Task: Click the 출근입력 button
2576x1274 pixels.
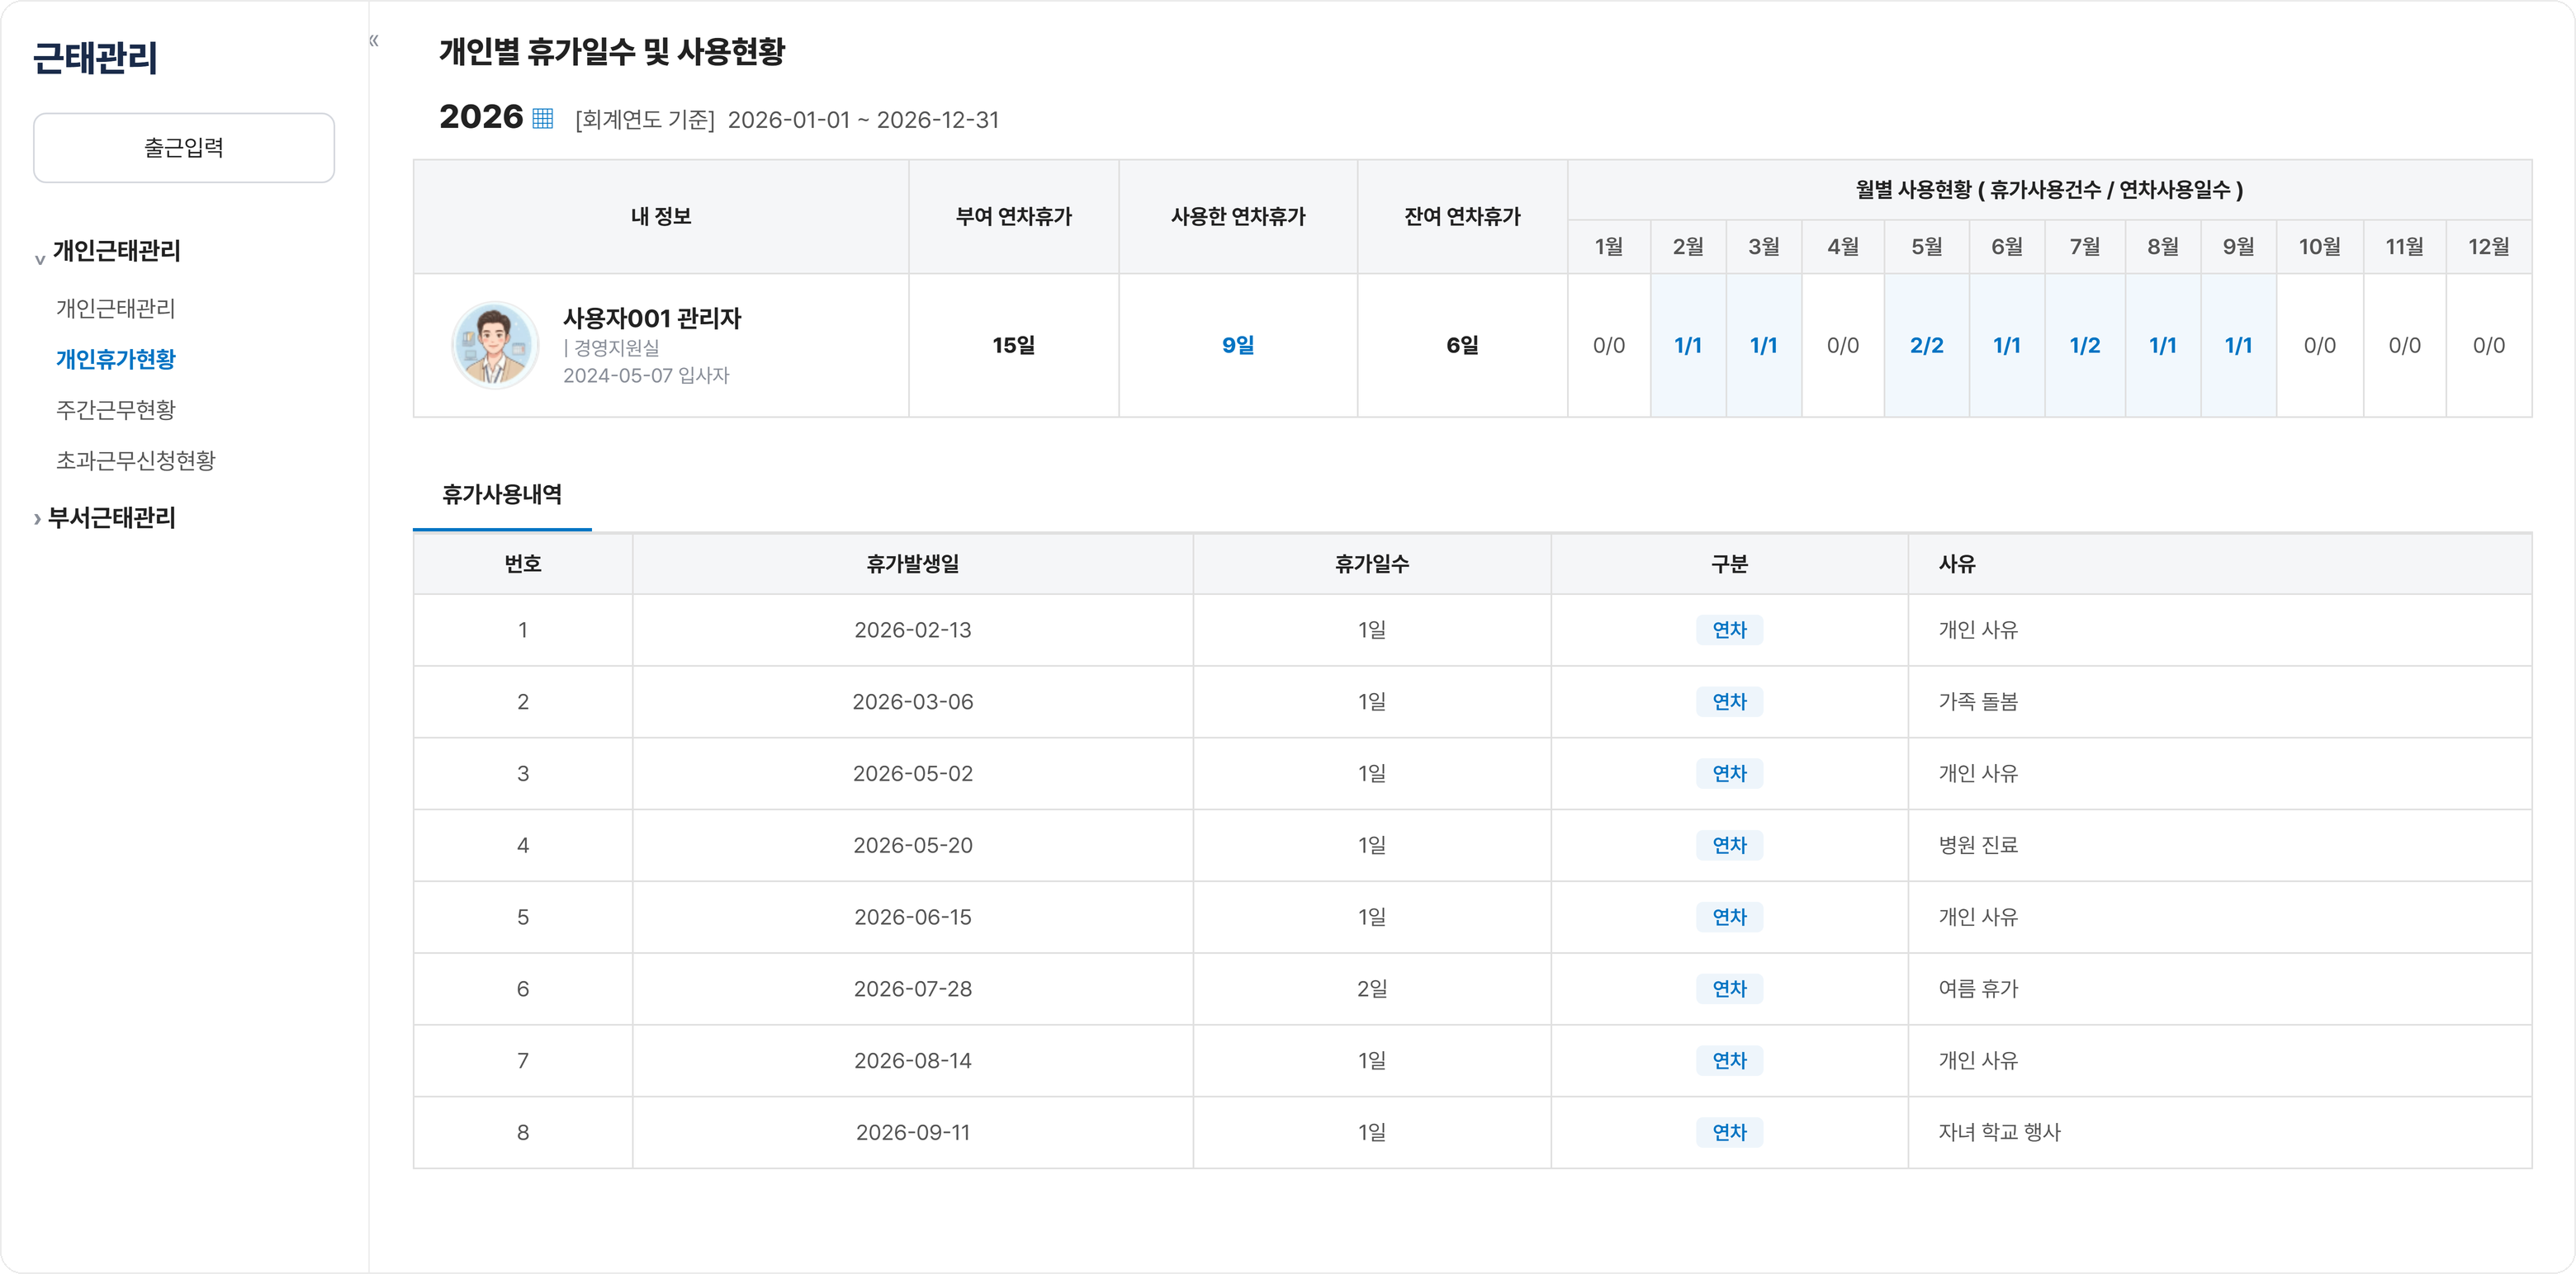Action: [184, 148]
